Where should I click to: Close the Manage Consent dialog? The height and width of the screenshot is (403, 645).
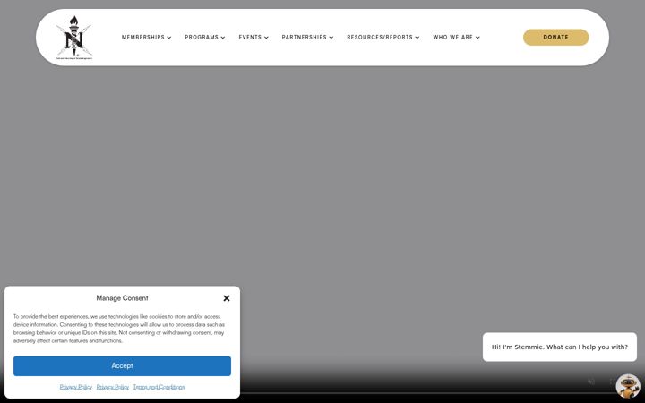click(227, 298)
